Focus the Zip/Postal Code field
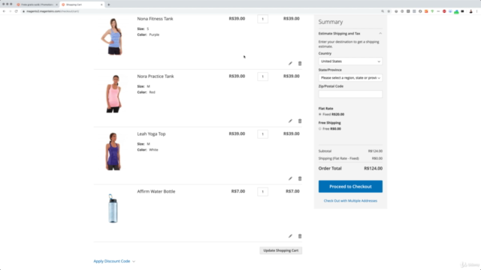 coord(350,94)
